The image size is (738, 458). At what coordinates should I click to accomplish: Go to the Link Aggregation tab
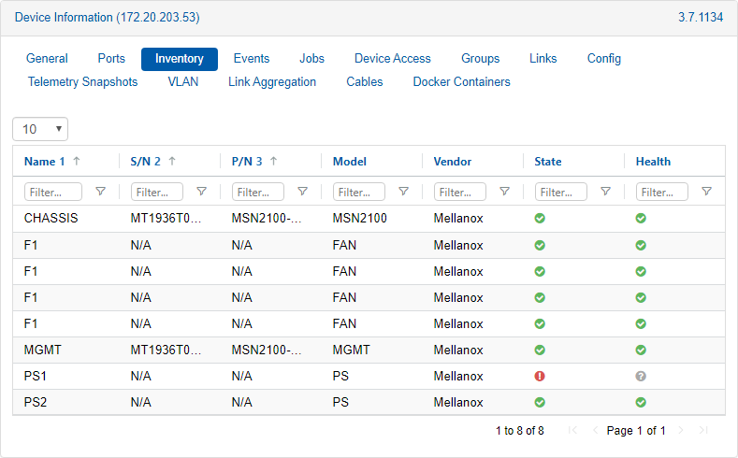(272, 82)
